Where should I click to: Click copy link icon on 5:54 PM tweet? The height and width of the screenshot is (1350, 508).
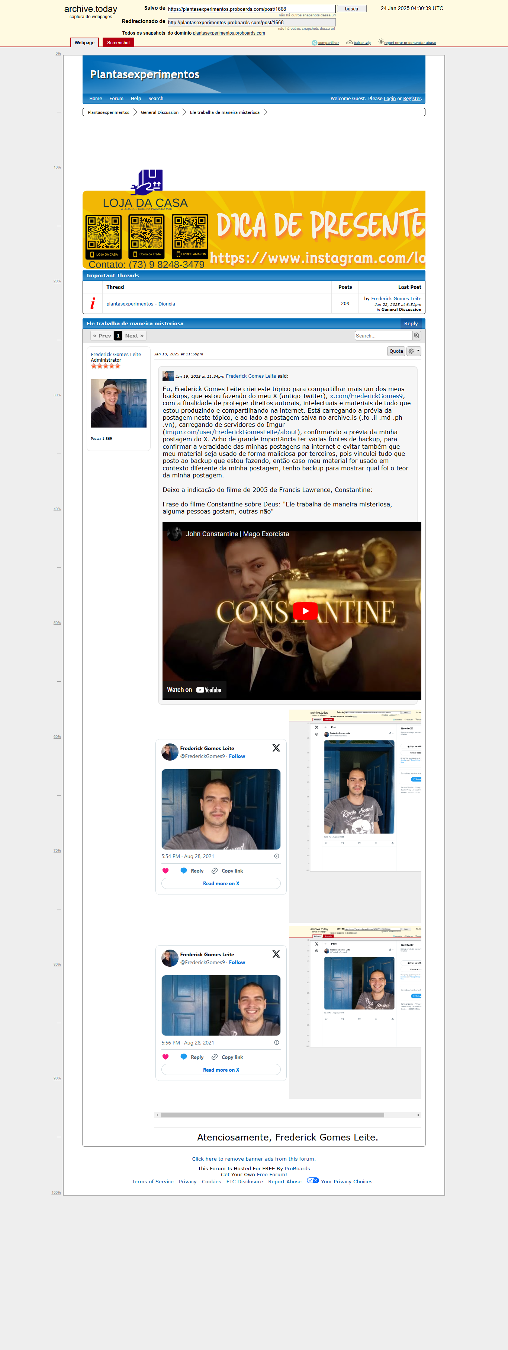(215, 870)
